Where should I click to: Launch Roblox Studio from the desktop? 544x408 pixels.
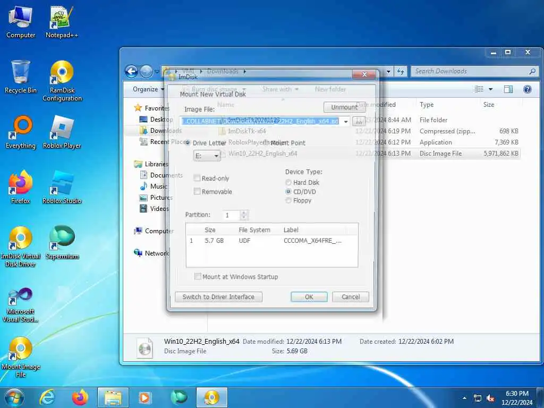tap(62, 188)
